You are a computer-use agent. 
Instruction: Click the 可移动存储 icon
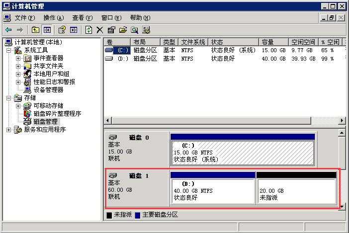pyautogui.click(x=27, y=106)
